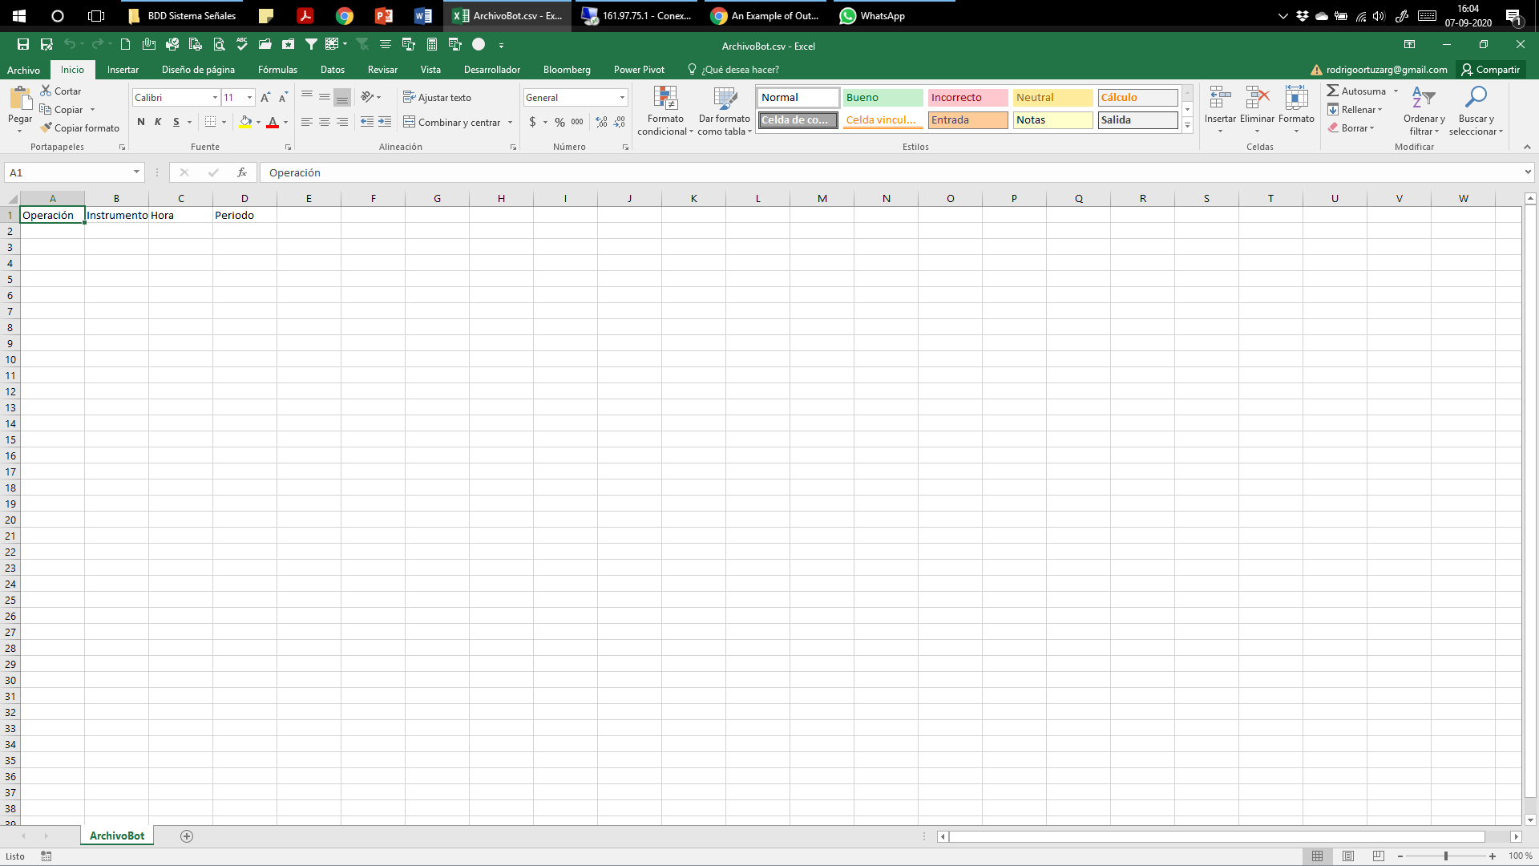Apply percent style icon
The width and height of the screenshot is (1539, 866).
tap(559, 122)
